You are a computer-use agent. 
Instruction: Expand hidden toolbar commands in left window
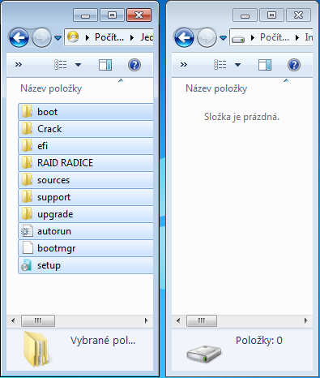(x=19, y=65)
